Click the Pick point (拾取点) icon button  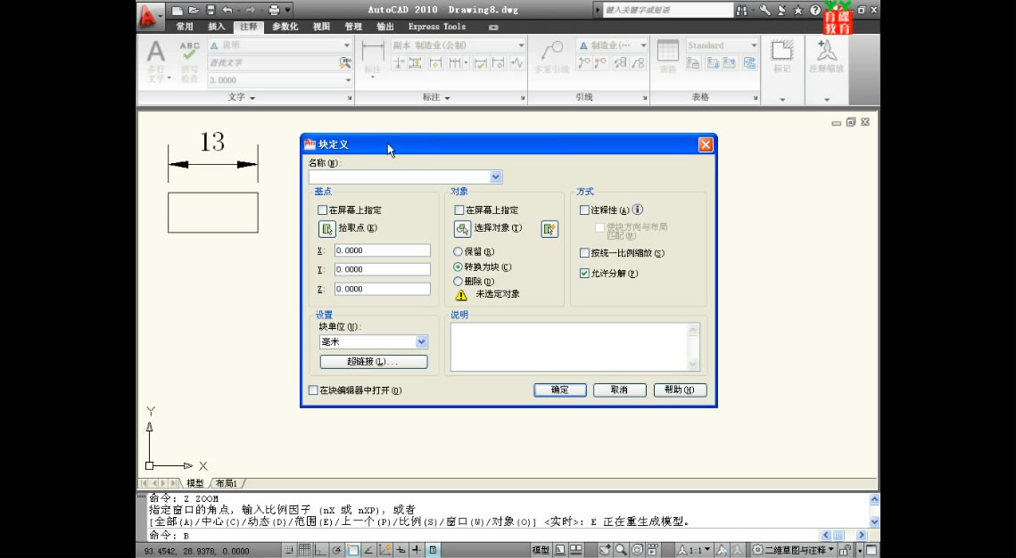(x=326, y=228)
